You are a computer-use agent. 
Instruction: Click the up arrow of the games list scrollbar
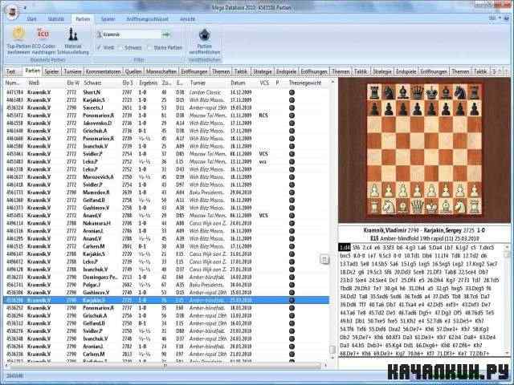point(332,82)
